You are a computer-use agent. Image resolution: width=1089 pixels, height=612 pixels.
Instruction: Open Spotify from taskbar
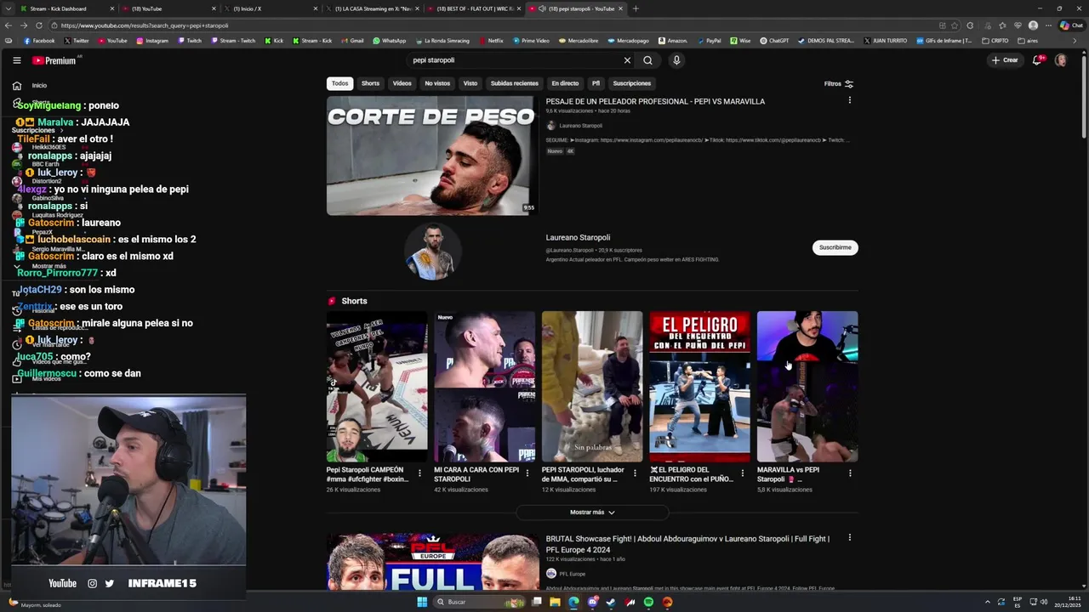pyautogui.click(x=648, y=602)
